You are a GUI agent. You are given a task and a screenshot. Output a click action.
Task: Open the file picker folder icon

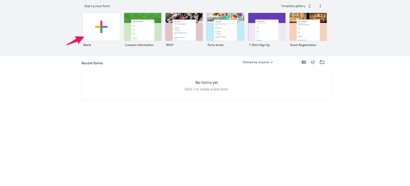click(x=322, y=62)
